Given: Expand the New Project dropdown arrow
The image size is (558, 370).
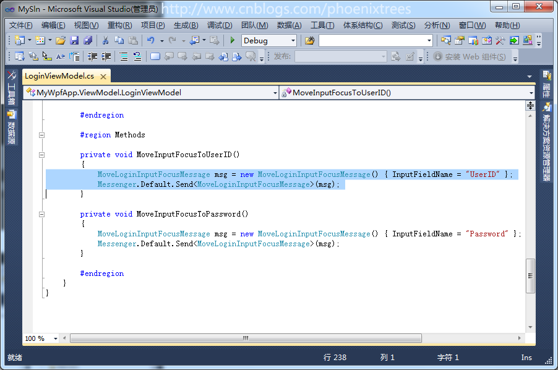Looking at the screenshot, I should point(30,40).
